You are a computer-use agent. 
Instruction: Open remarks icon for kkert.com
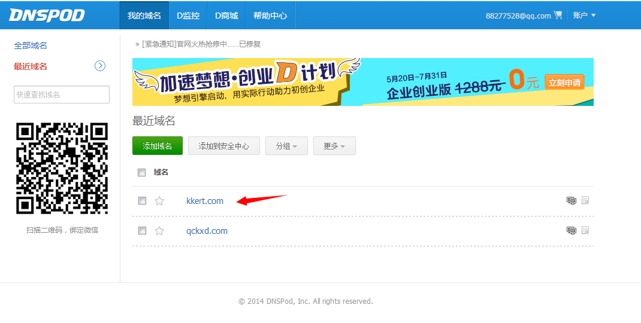coord(571,200)
